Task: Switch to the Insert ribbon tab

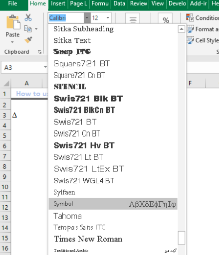Action: [58, 3]
